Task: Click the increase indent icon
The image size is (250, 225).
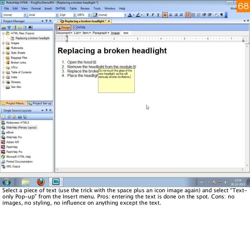Action: (x=210, y=15)
